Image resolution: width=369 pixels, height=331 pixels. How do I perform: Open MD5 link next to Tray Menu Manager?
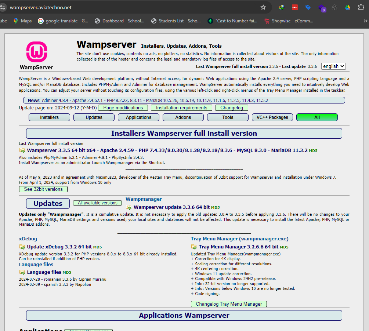click(x=284, y=247)
